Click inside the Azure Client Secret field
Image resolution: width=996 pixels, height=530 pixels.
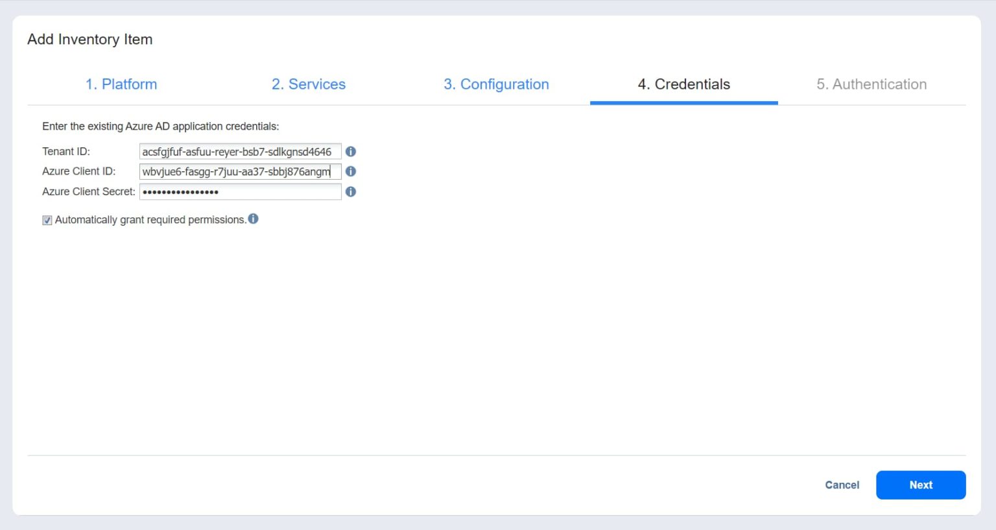coord(240,191)
